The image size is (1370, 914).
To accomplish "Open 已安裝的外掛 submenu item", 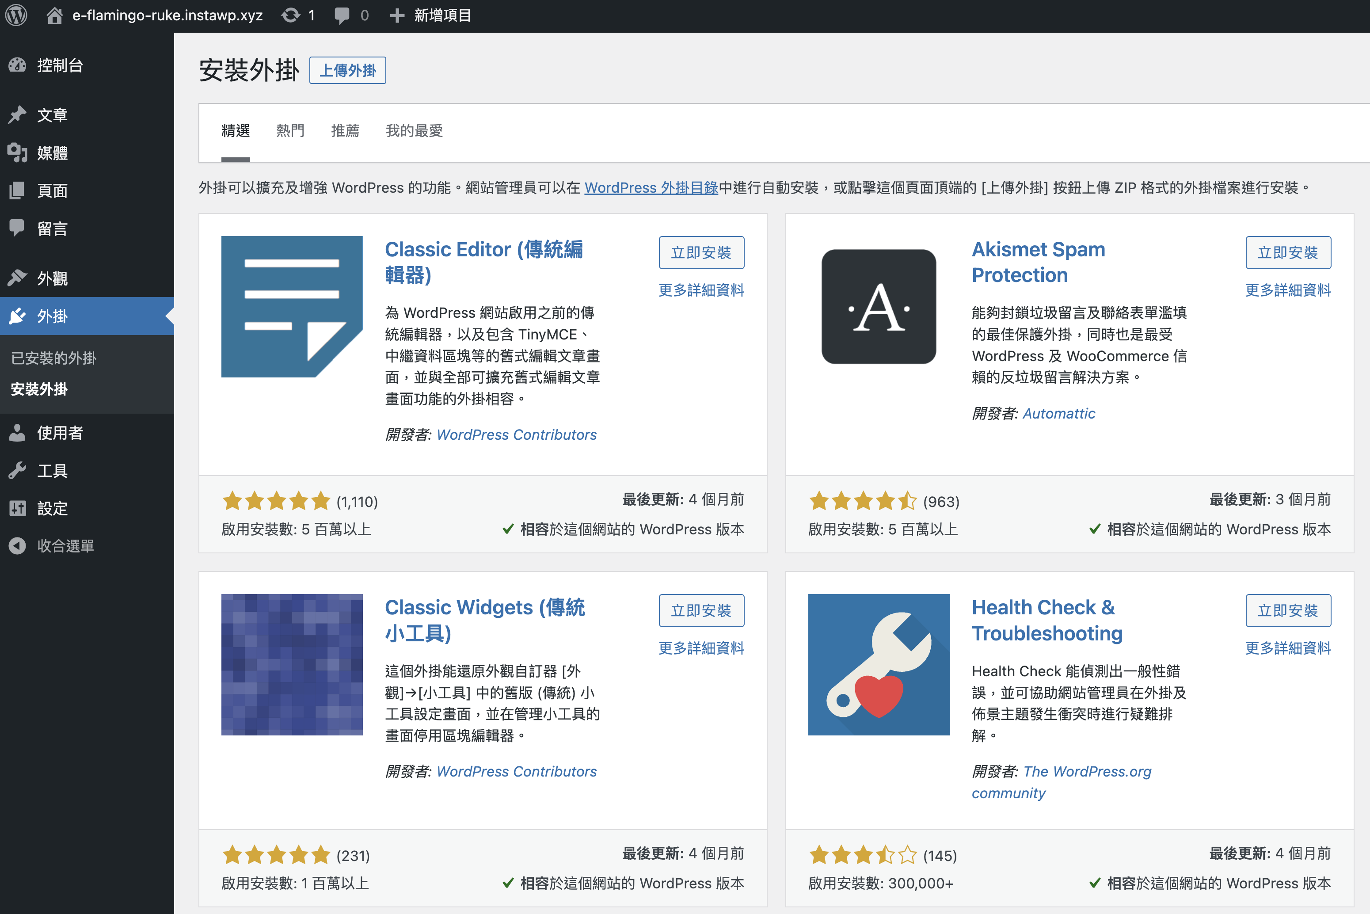I will coord(53,358).
